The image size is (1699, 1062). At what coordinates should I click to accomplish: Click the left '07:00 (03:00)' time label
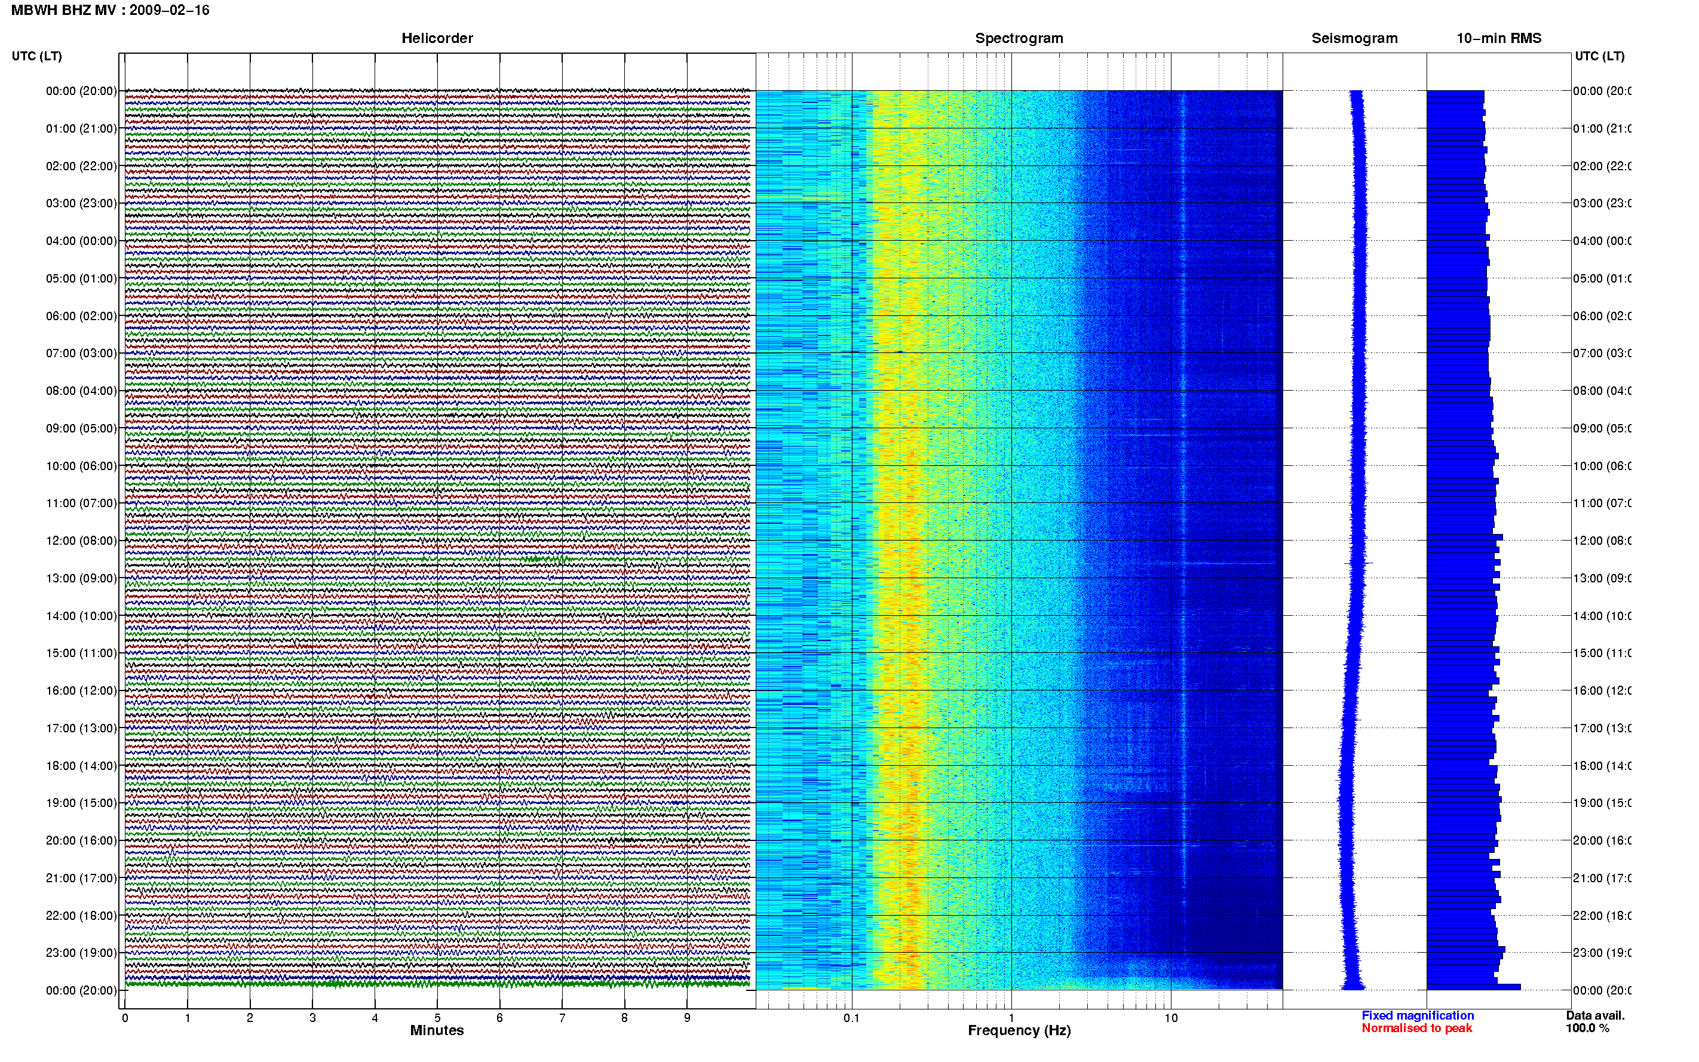pyautogui.click(x=81, y=353)
